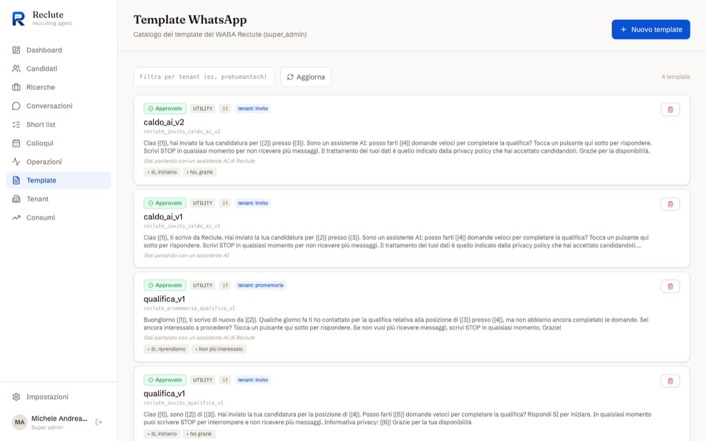Click the No, grazie quick reply chip

click(200, 172)
